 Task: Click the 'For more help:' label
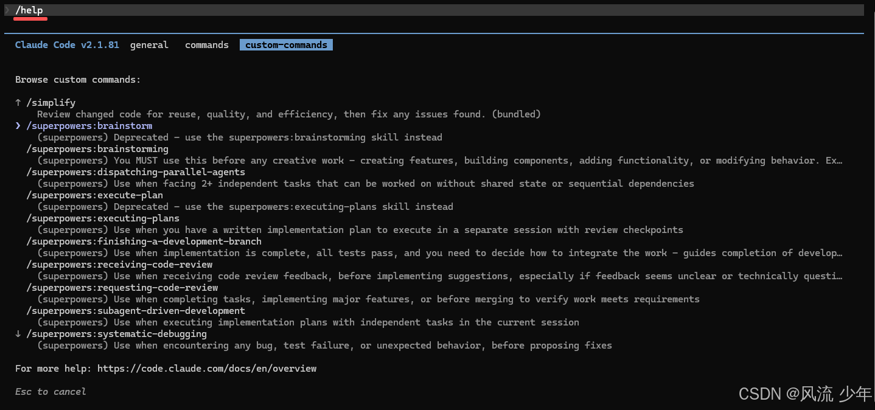(x=54, y=369)
